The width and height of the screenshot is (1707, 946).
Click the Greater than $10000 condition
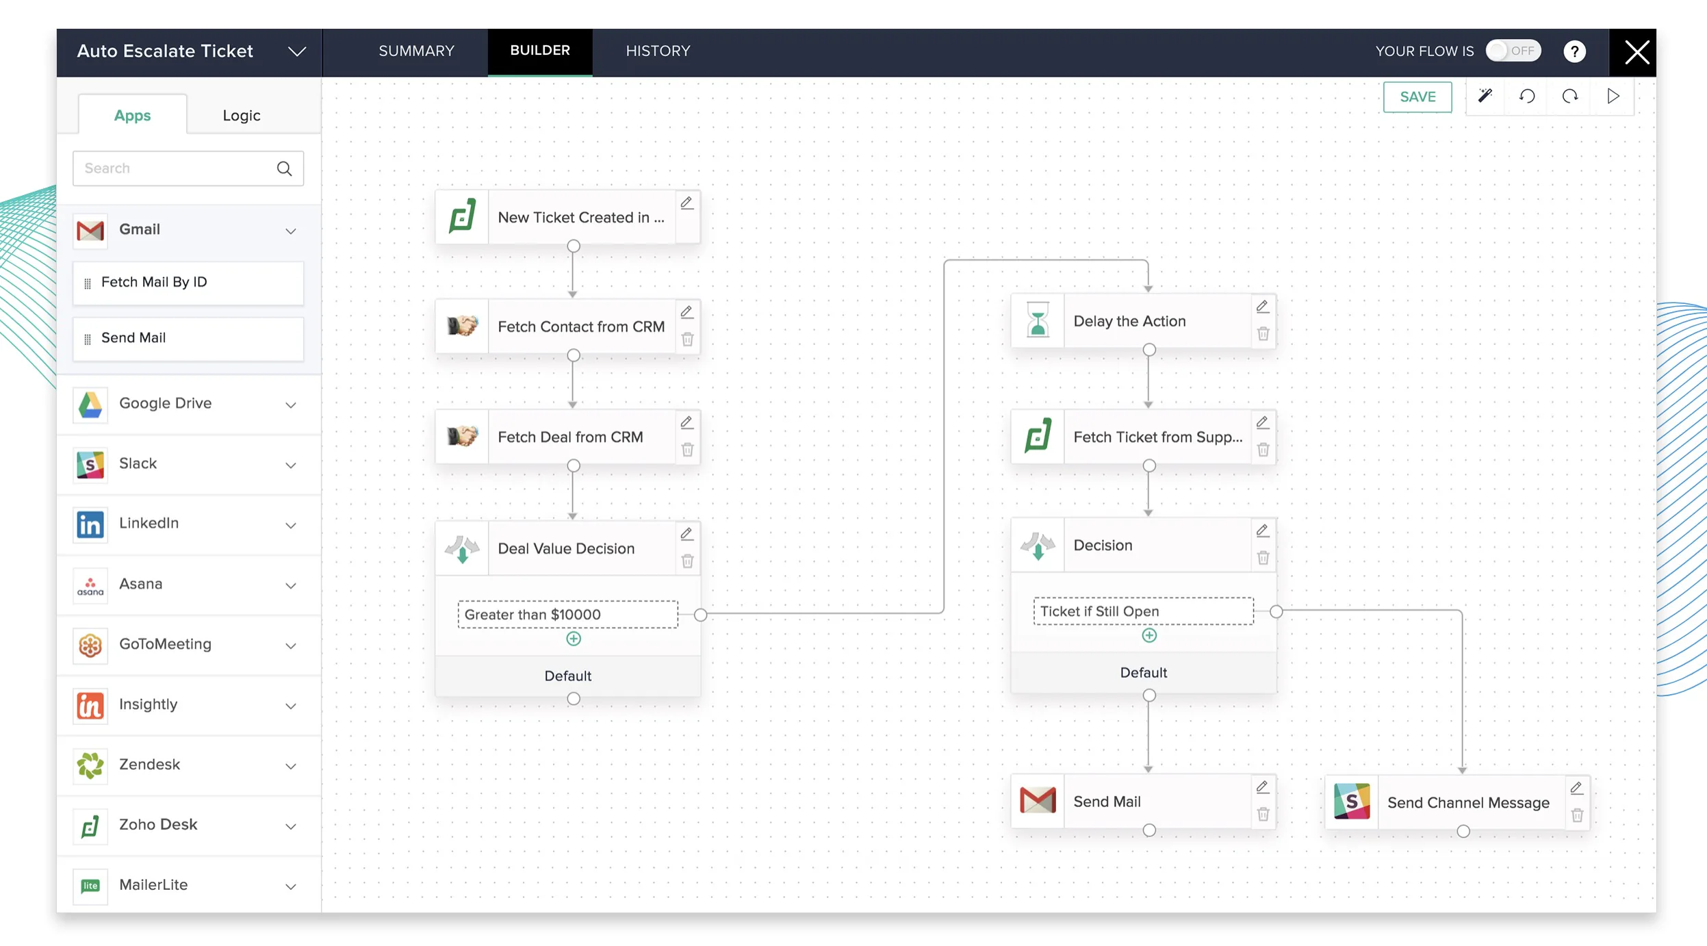568,614
